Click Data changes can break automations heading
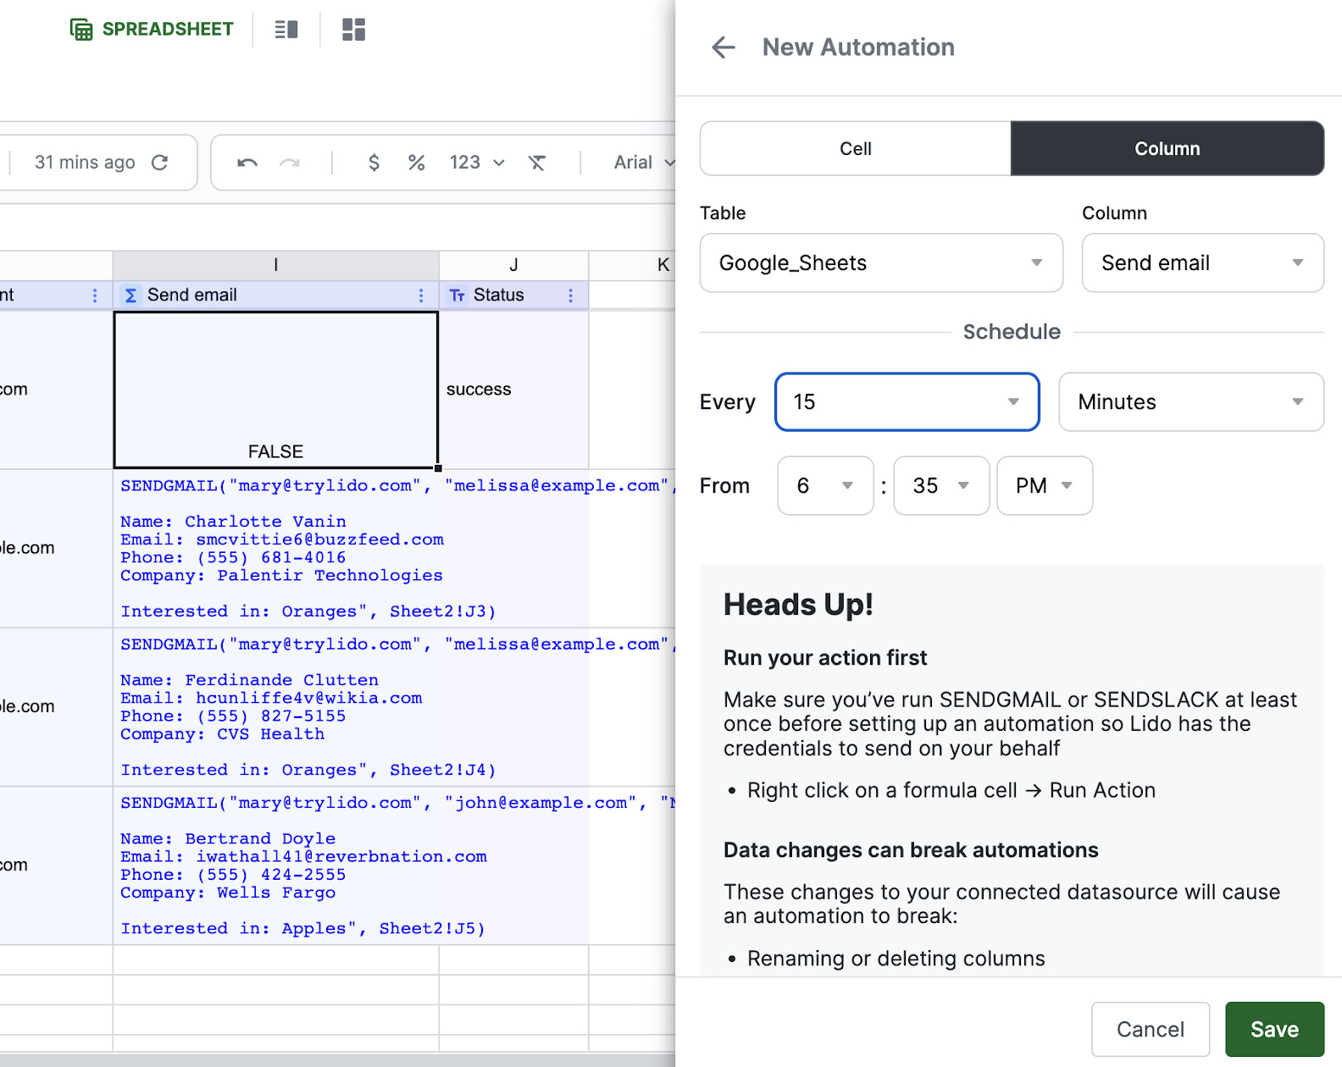Image resolution: width=1342 pixels, height=1067 pixels. tap(911, 850)
